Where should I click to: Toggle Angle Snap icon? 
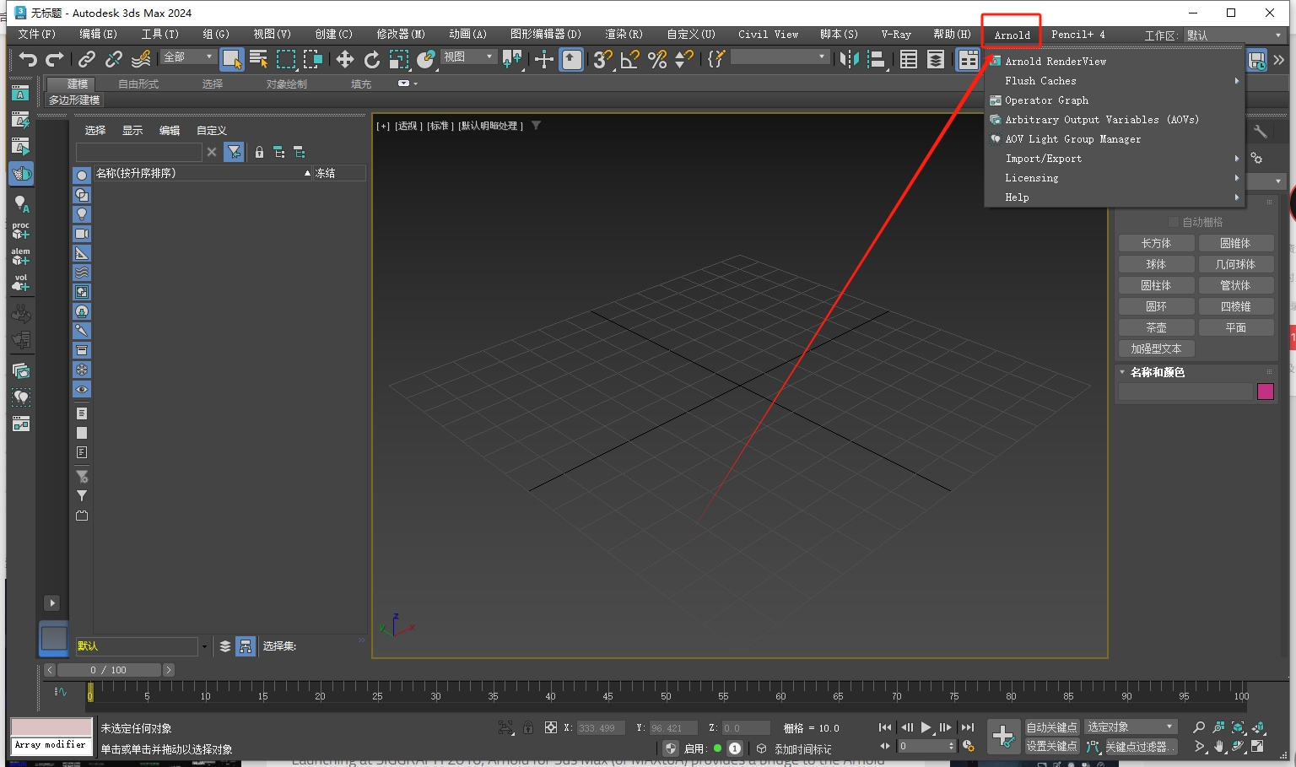[x=629, y=59]
